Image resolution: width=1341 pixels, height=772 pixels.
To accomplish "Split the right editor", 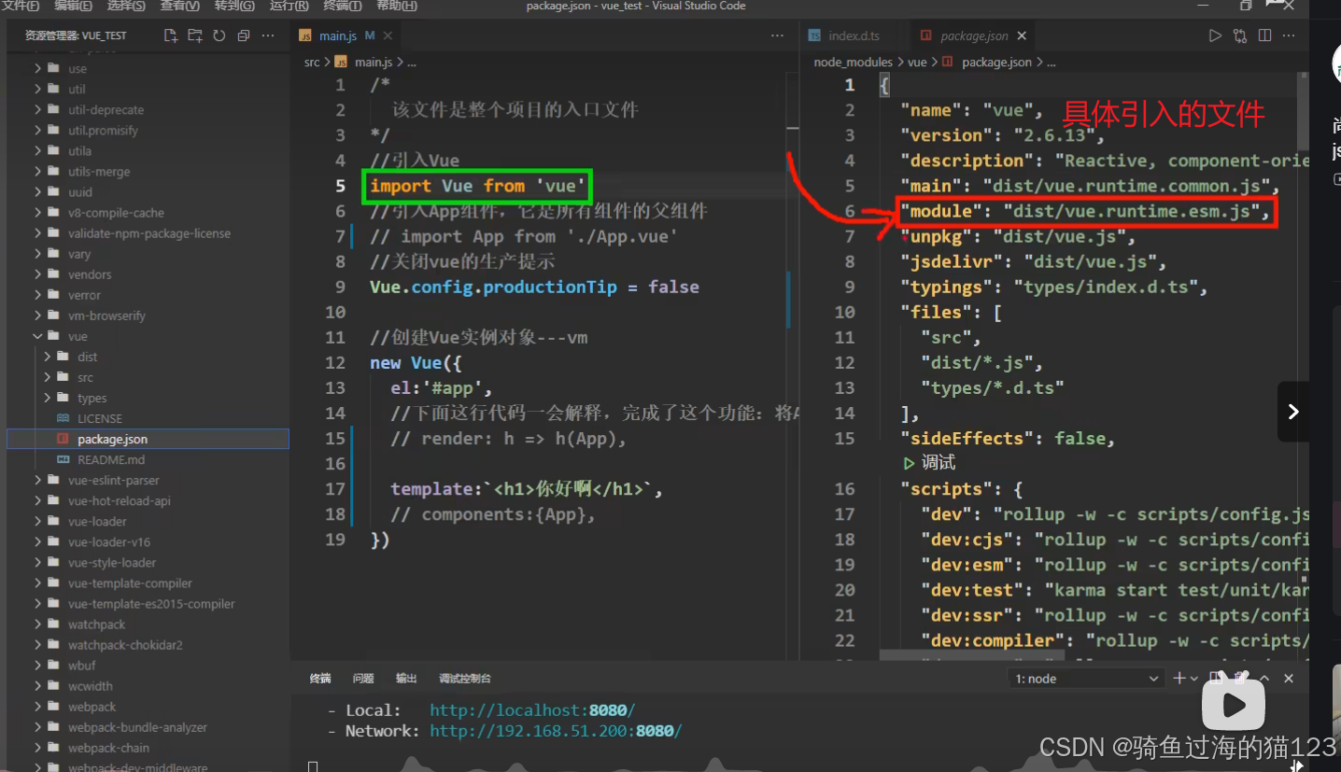I will point(1264,35).
